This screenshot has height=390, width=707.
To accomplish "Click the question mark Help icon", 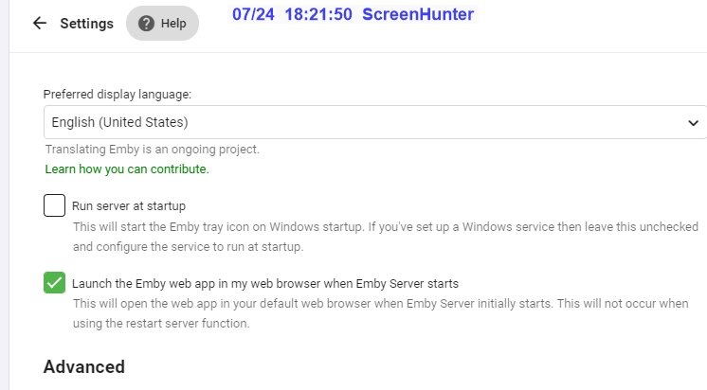I will click(x=146, y=24).
